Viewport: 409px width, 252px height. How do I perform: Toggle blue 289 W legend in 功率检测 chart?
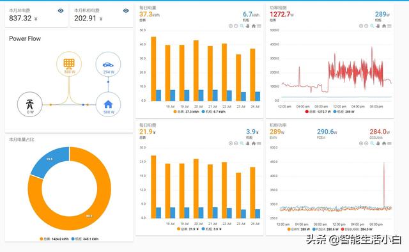point(344,111)
